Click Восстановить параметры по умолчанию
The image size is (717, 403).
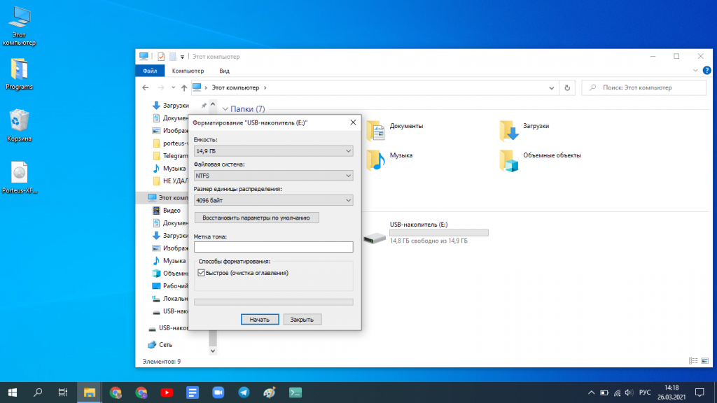pyautogui.click(x=256, y=217)
